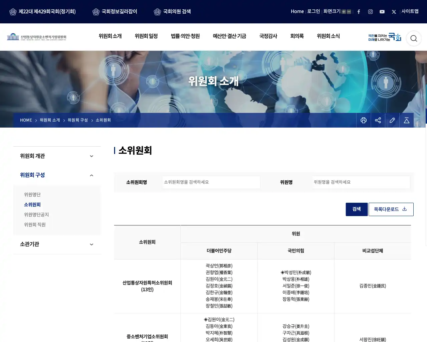Open the committee's YouTube channel
Image resolution: width=427 pixels, height=342 pixels.
click(x=382, y=12)
